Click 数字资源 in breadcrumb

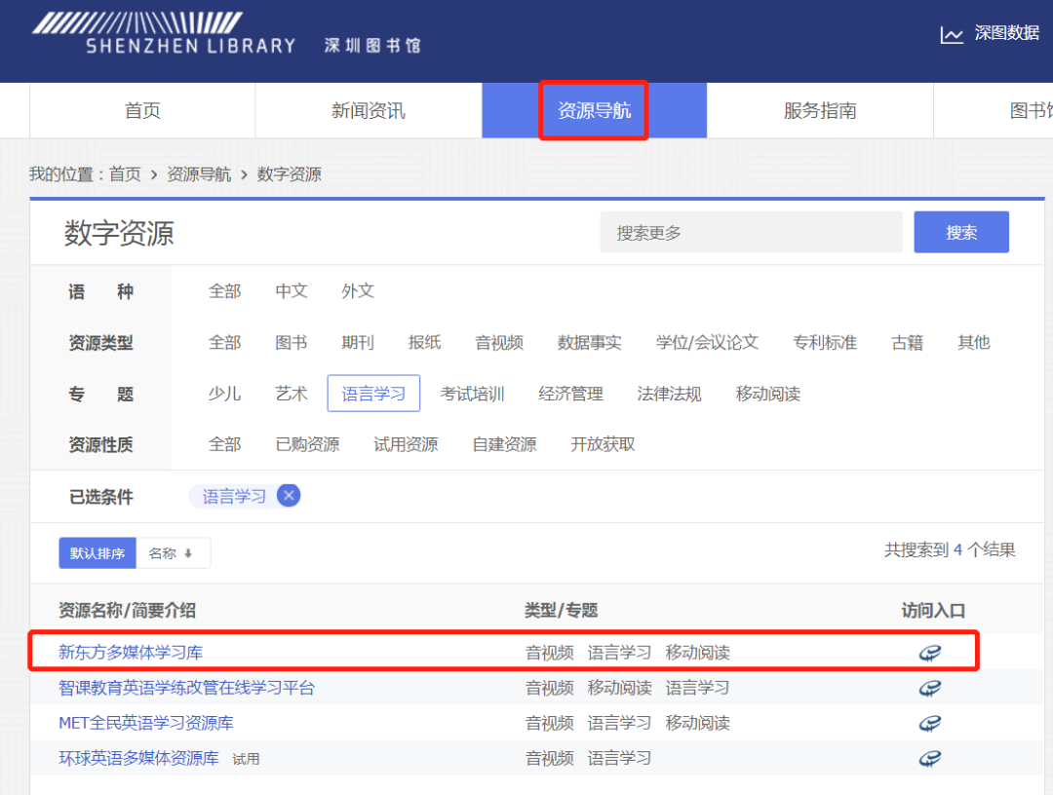coord(290,174)
